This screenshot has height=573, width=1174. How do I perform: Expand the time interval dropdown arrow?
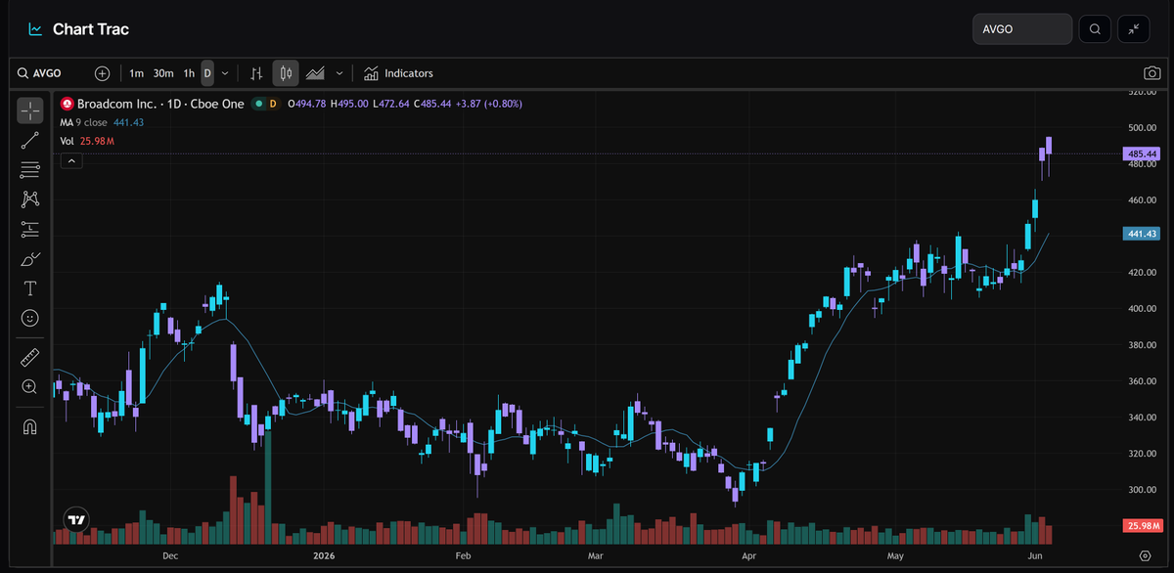coord(225,73)
